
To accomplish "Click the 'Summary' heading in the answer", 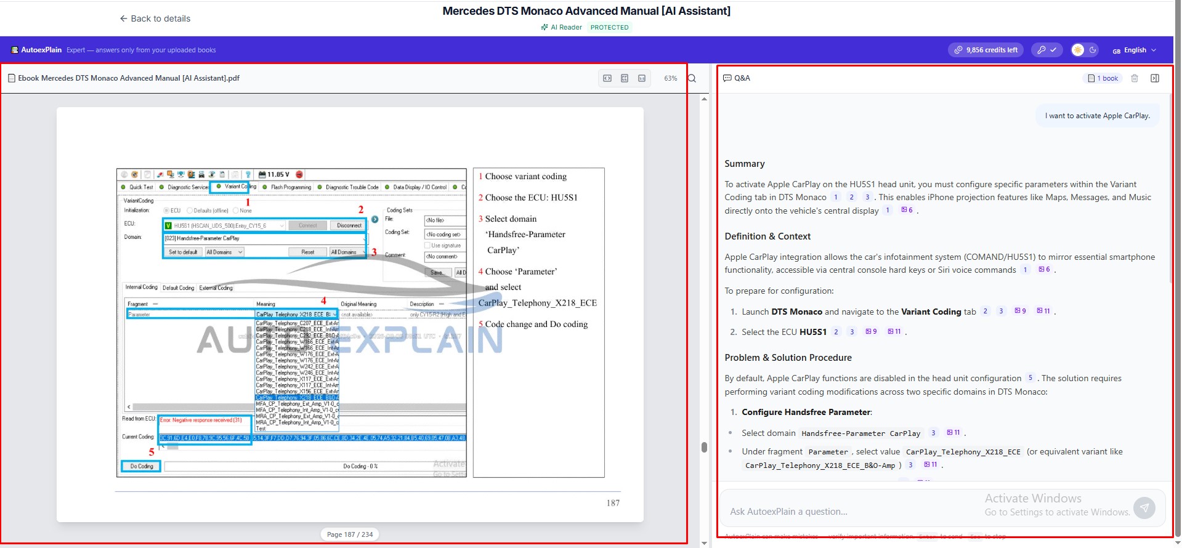I will (745, 164).
